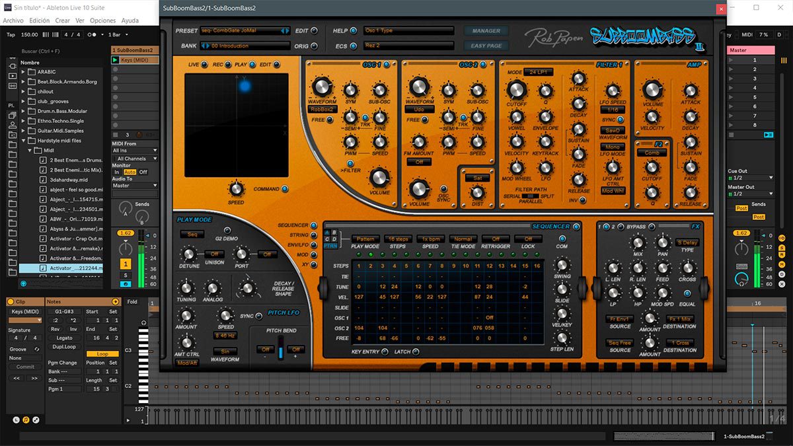Image resolution: width=793 pixels, height=446 pixels.
Task: Collapse the Hardstyle midi files folder
Action: tap(24, 141)
